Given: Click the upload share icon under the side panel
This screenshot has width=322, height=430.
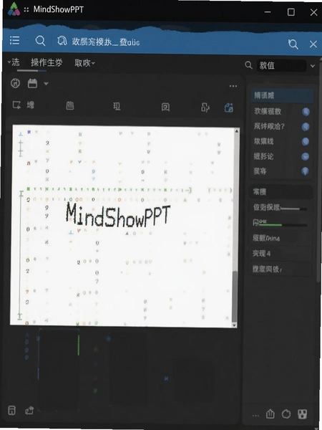Looking at the screenshot, I should click(270, 414).
